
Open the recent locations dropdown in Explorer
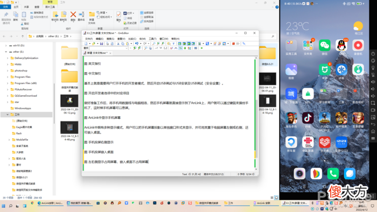click(17, 36)
